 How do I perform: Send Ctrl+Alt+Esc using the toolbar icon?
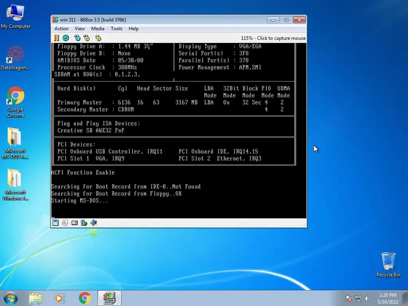[86, 38]
